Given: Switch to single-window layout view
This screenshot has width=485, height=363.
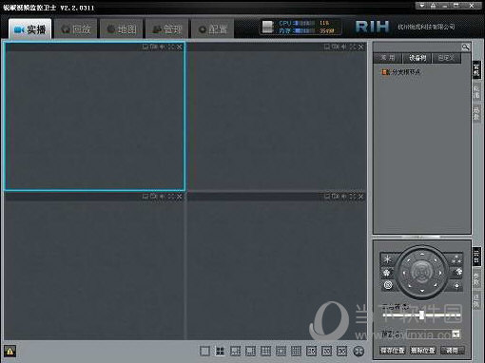Looking at the screenshot, I should [204, 351].
